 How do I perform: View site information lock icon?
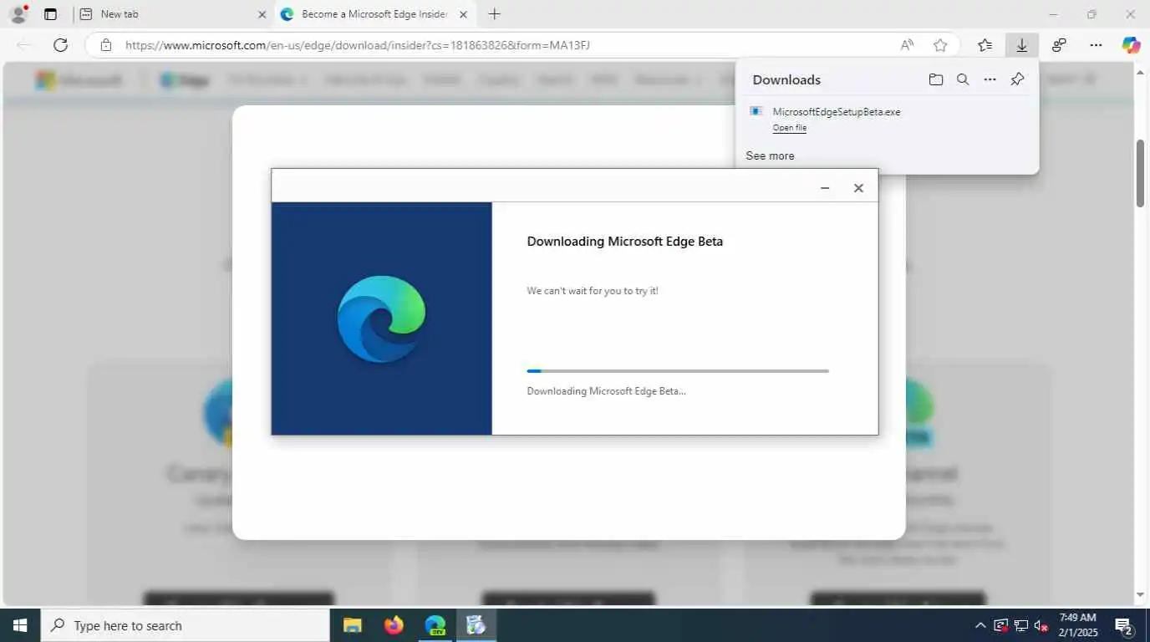click(105, 45)
